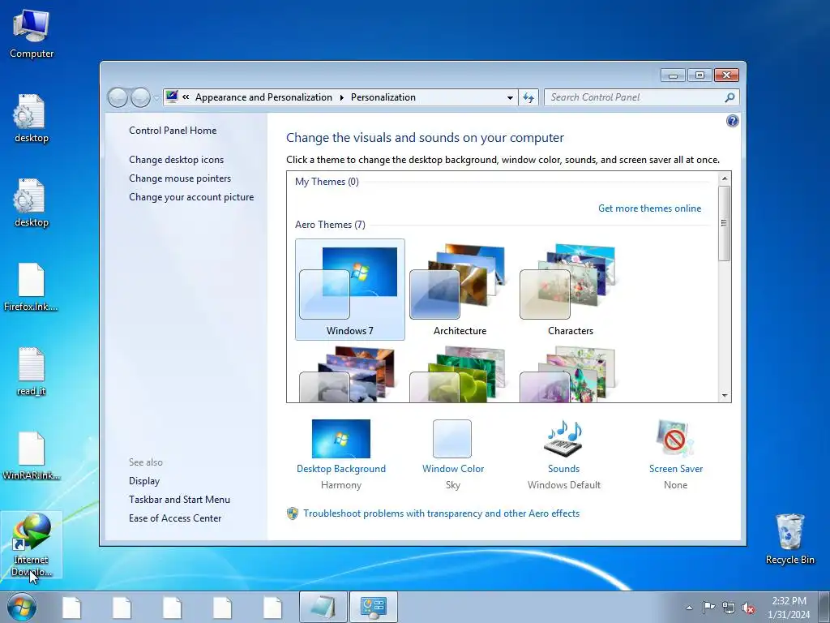The width and height of the screenshot is (830, 623).
Task: Select the Architecture theme
Action: tap(460, 290)
